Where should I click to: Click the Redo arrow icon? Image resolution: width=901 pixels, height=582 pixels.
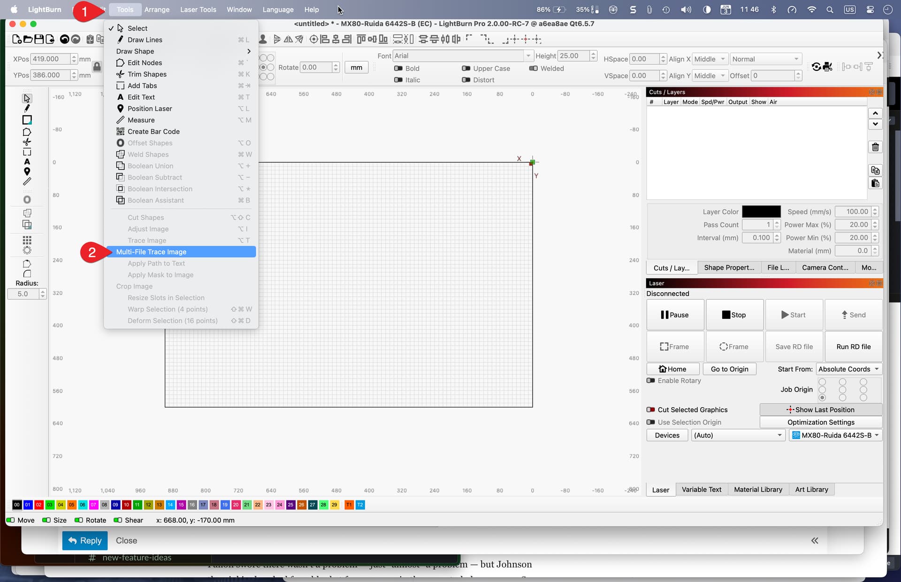[x=75, y=39]
